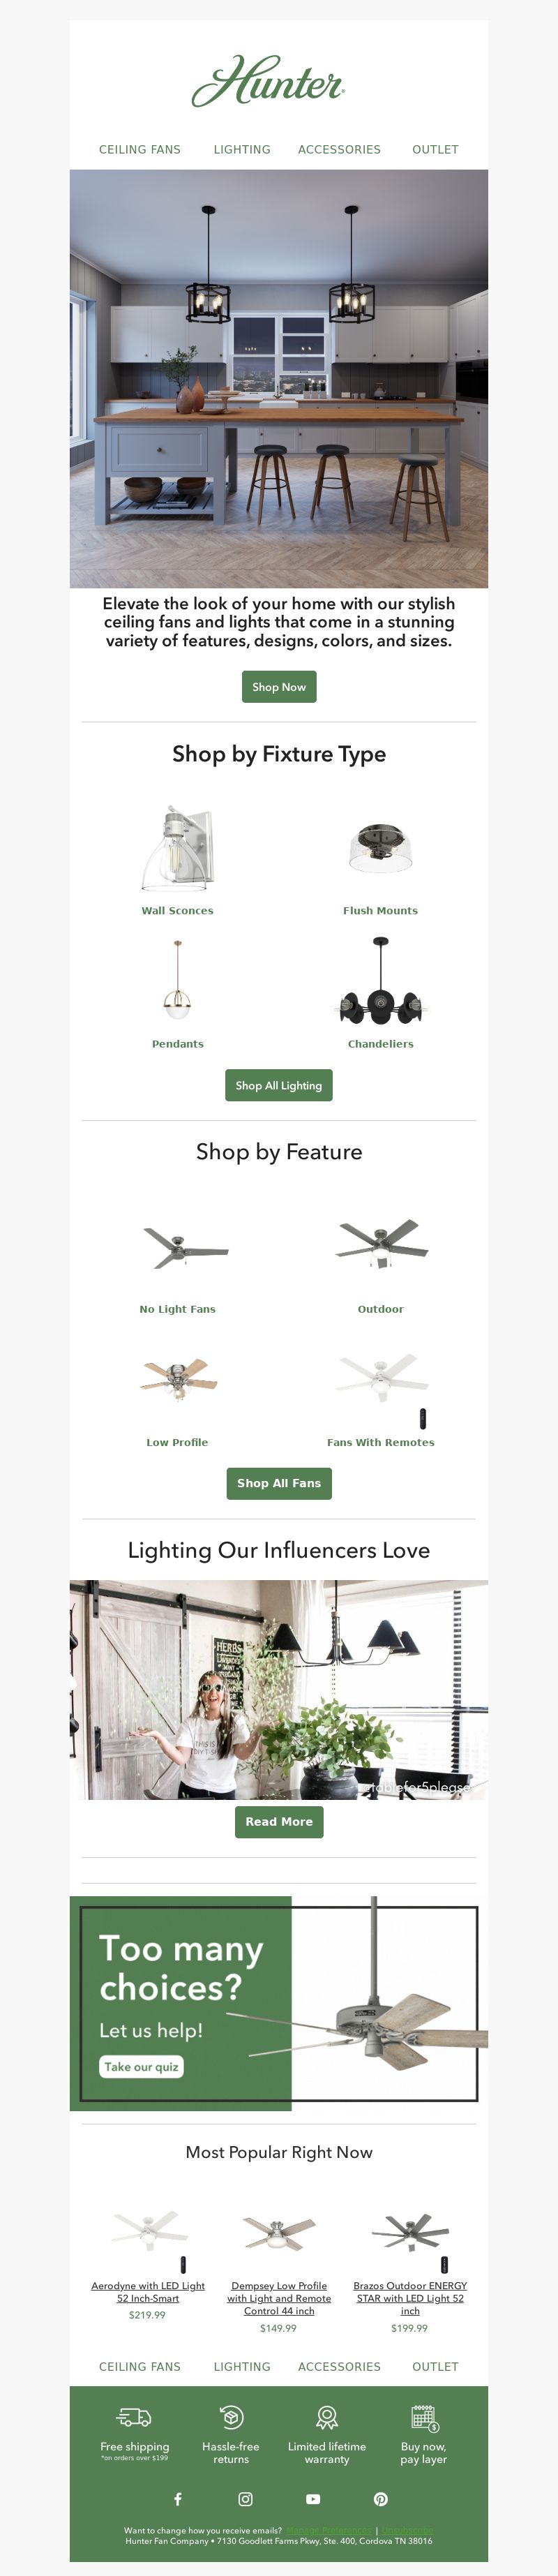Viewport: 558px width, 2576px height.
Task: Select Lighting in the top navigation
Action: [242, 150]
